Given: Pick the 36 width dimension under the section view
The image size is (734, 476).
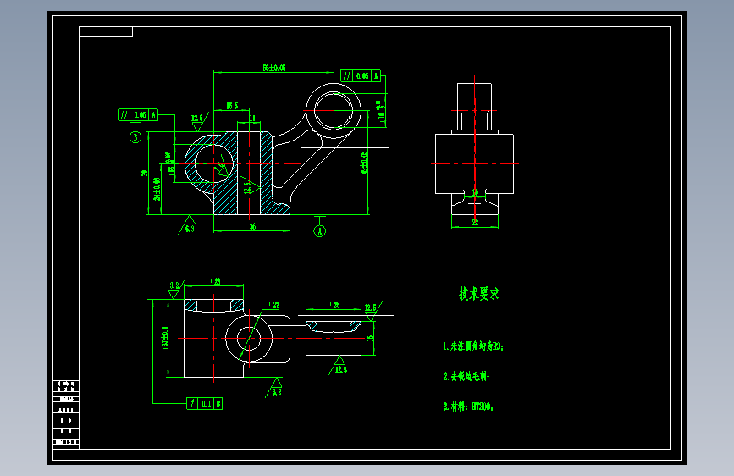Looking at the screenshot, I should coord(252,226).
